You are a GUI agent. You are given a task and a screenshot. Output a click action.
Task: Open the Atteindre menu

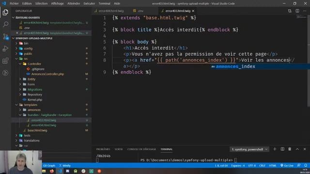click(74, 3)
